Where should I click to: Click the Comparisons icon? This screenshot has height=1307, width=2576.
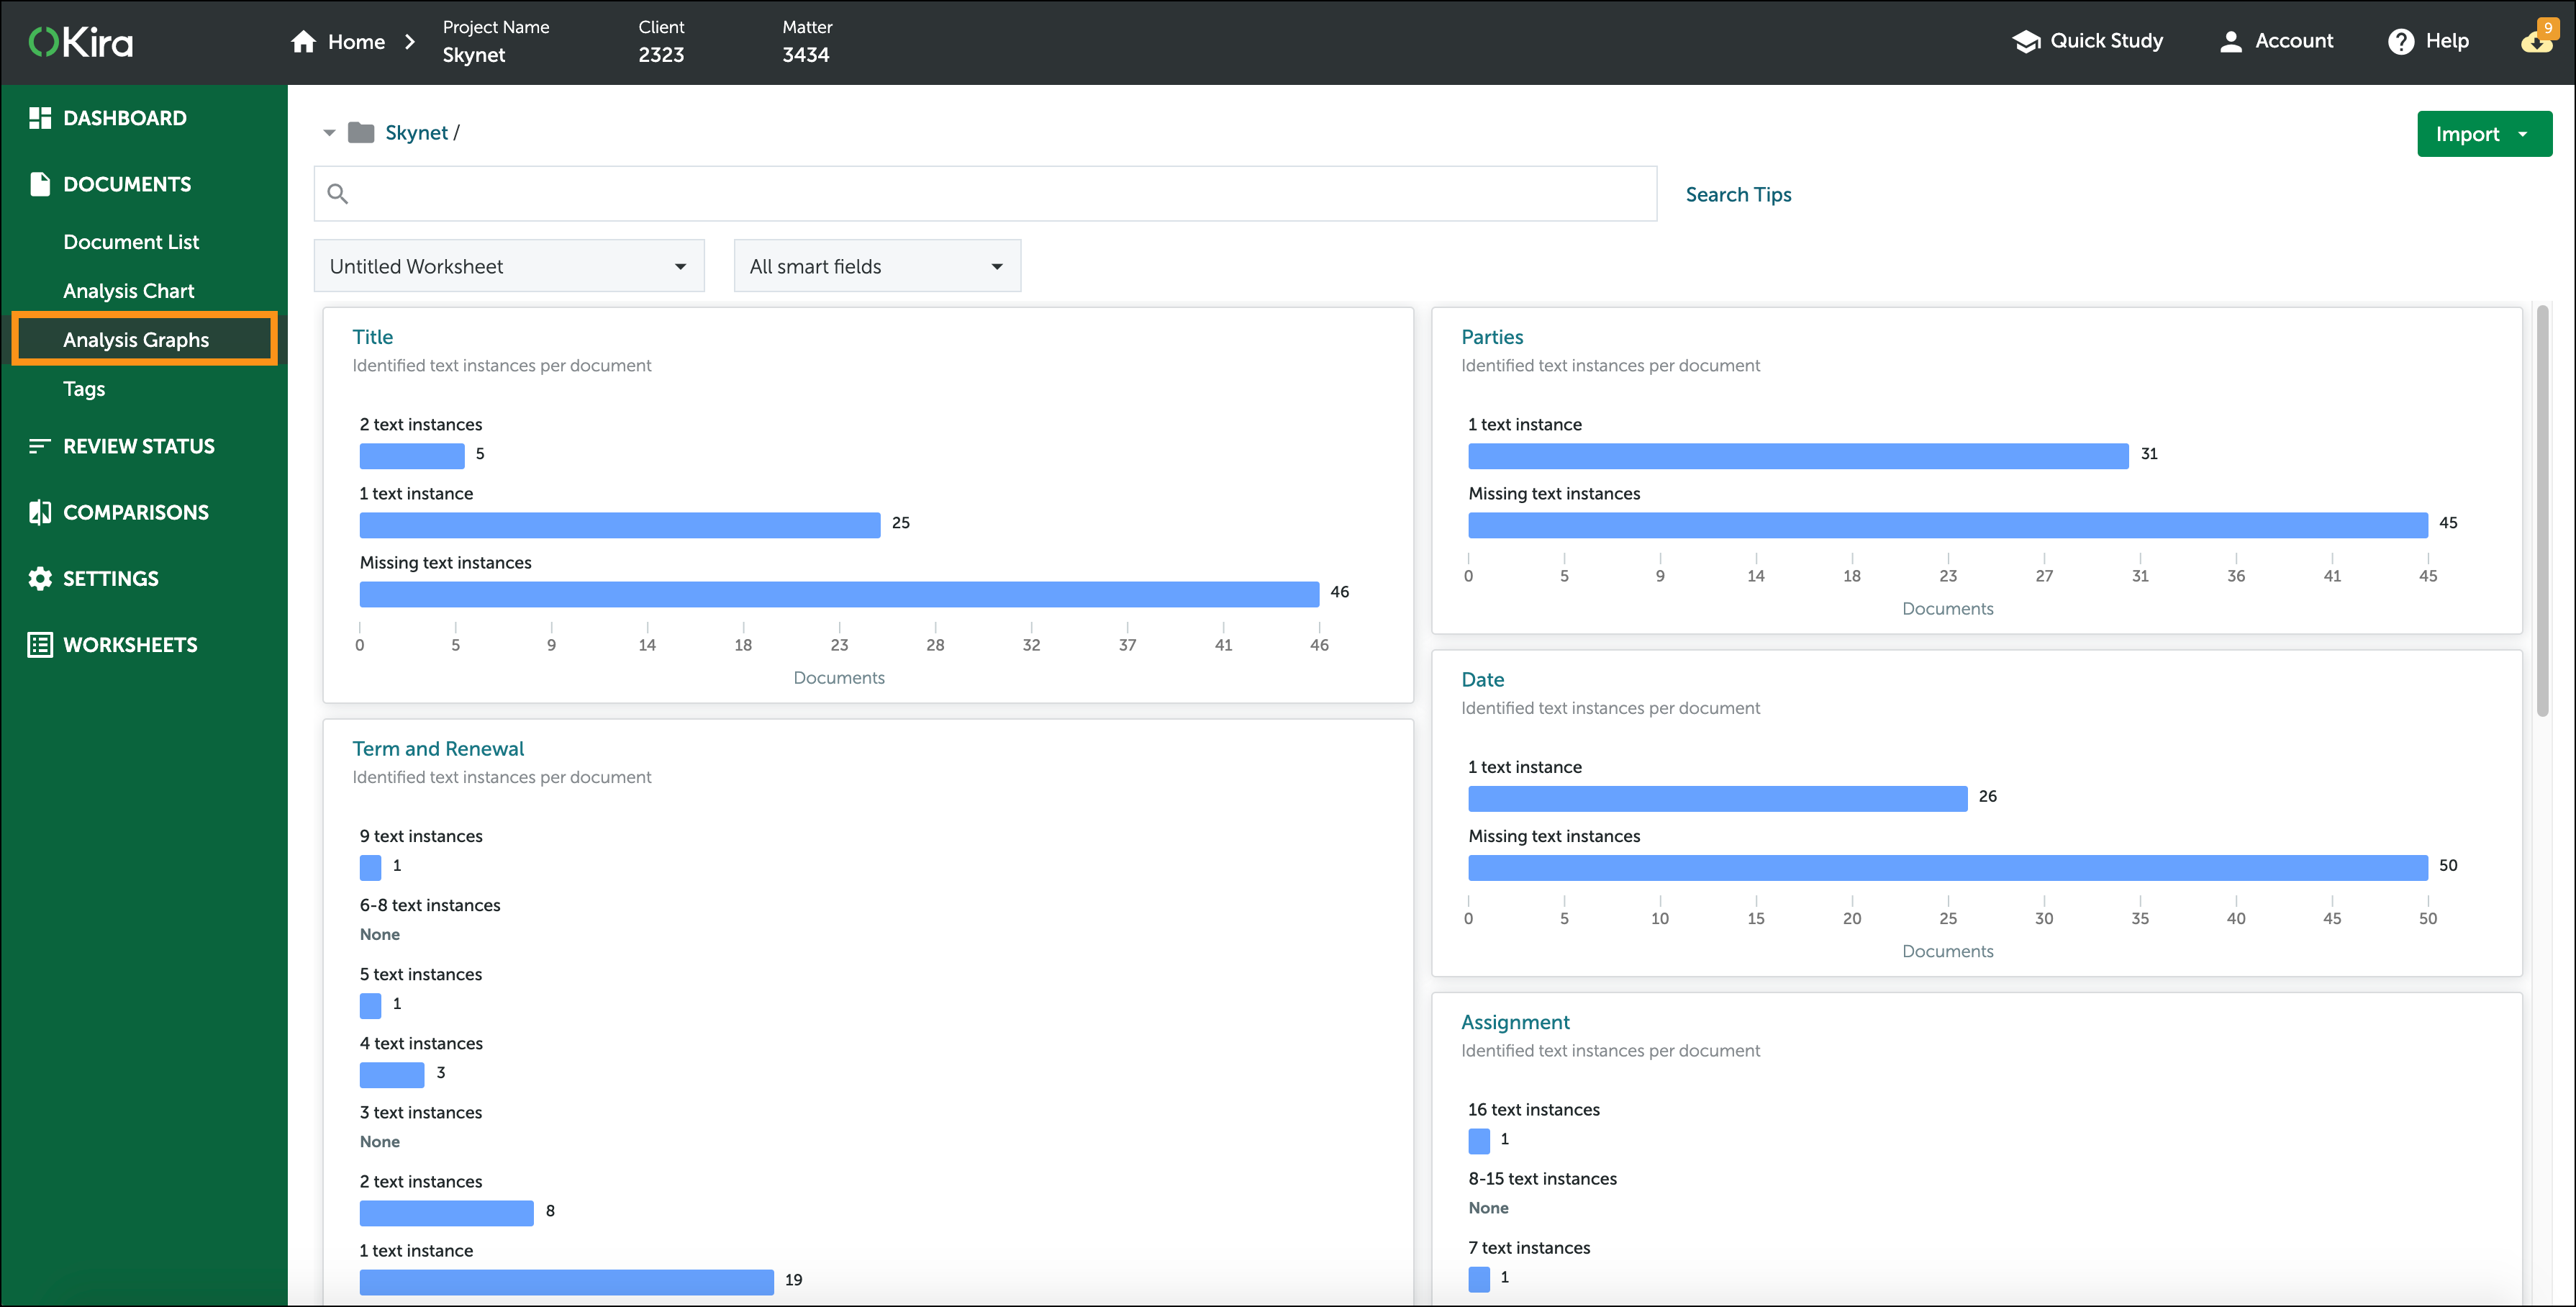(40, 512)
